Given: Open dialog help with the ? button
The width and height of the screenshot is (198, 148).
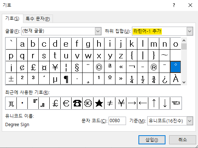Looking at the screenshot, I should click(174, 5).
